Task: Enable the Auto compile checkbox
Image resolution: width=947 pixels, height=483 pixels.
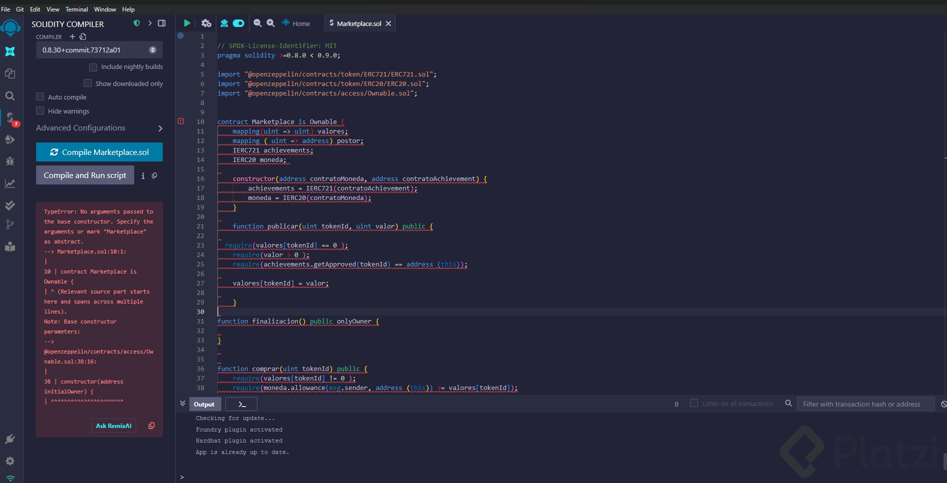Action: tap(41, 97)
